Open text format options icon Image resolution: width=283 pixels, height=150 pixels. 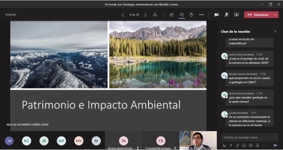224,145
